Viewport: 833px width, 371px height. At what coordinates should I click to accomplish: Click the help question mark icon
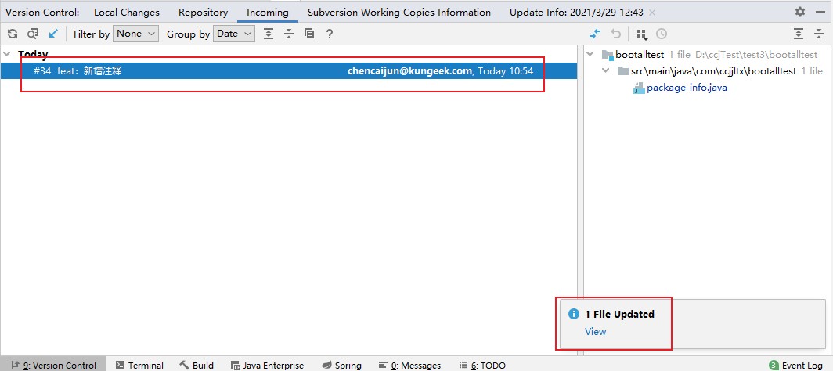coord(330,34)
